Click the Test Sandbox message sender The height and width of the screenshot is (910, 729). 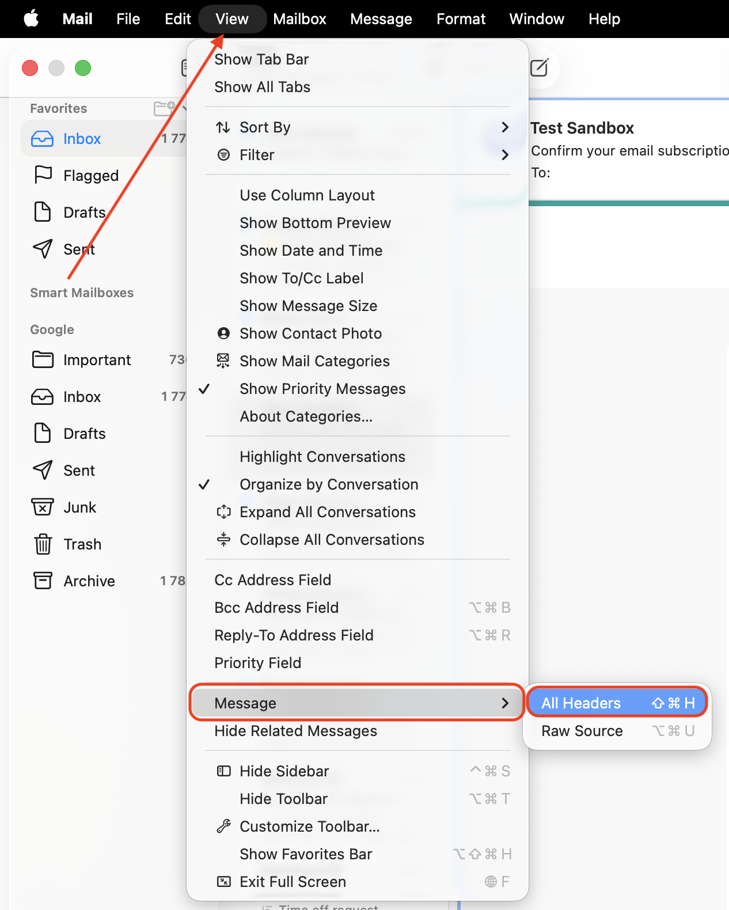coord(582,128)
